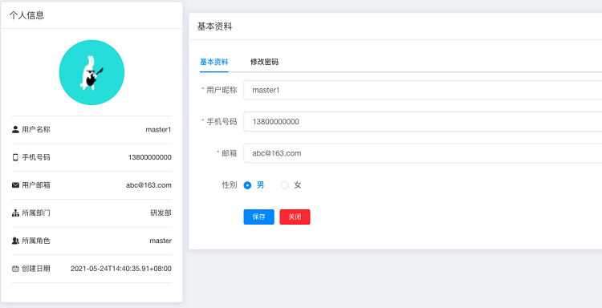Click the 个人信息 panel title

(x=26, y=15)
